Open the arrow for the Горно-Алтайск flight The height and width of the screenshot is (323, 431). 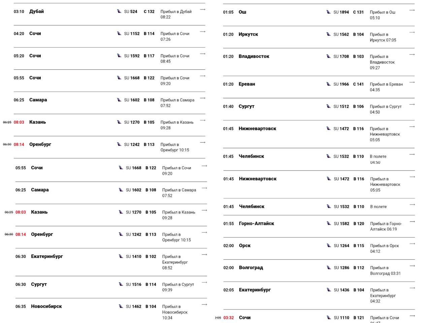(412, 221)
